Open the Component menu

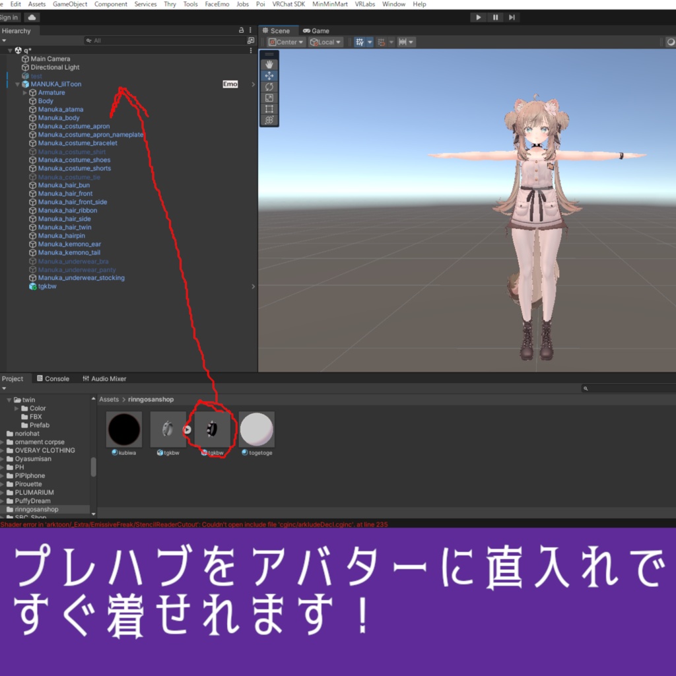(x=111, y=5)
